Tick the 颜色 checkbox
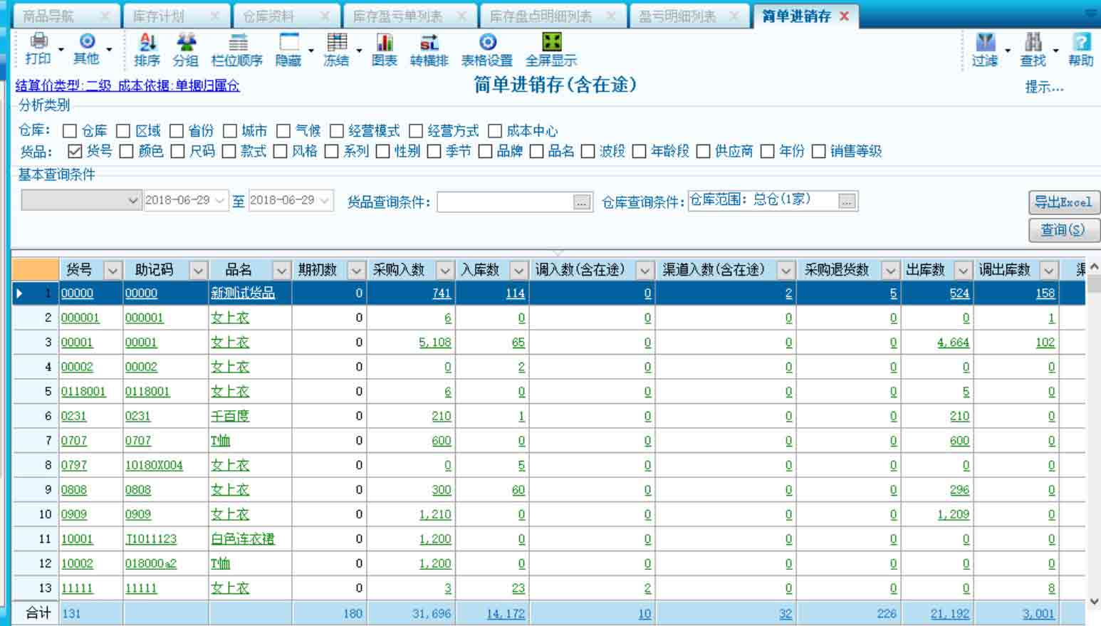1101x626 pixels. point(127,151)
